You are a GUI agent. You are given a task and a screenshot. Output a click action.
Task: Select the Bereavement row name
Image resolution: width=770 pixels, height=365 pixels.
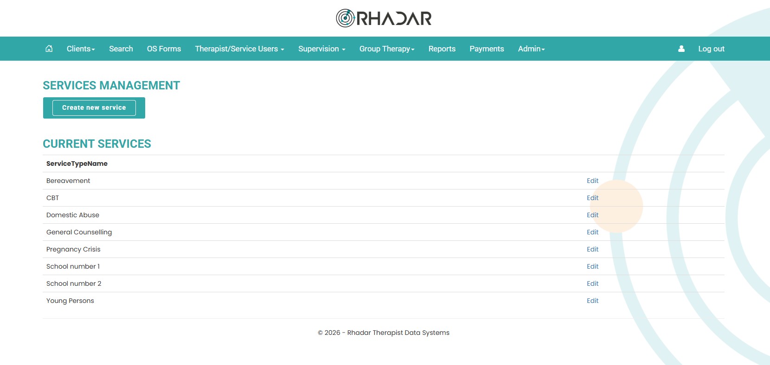point(68,181)
